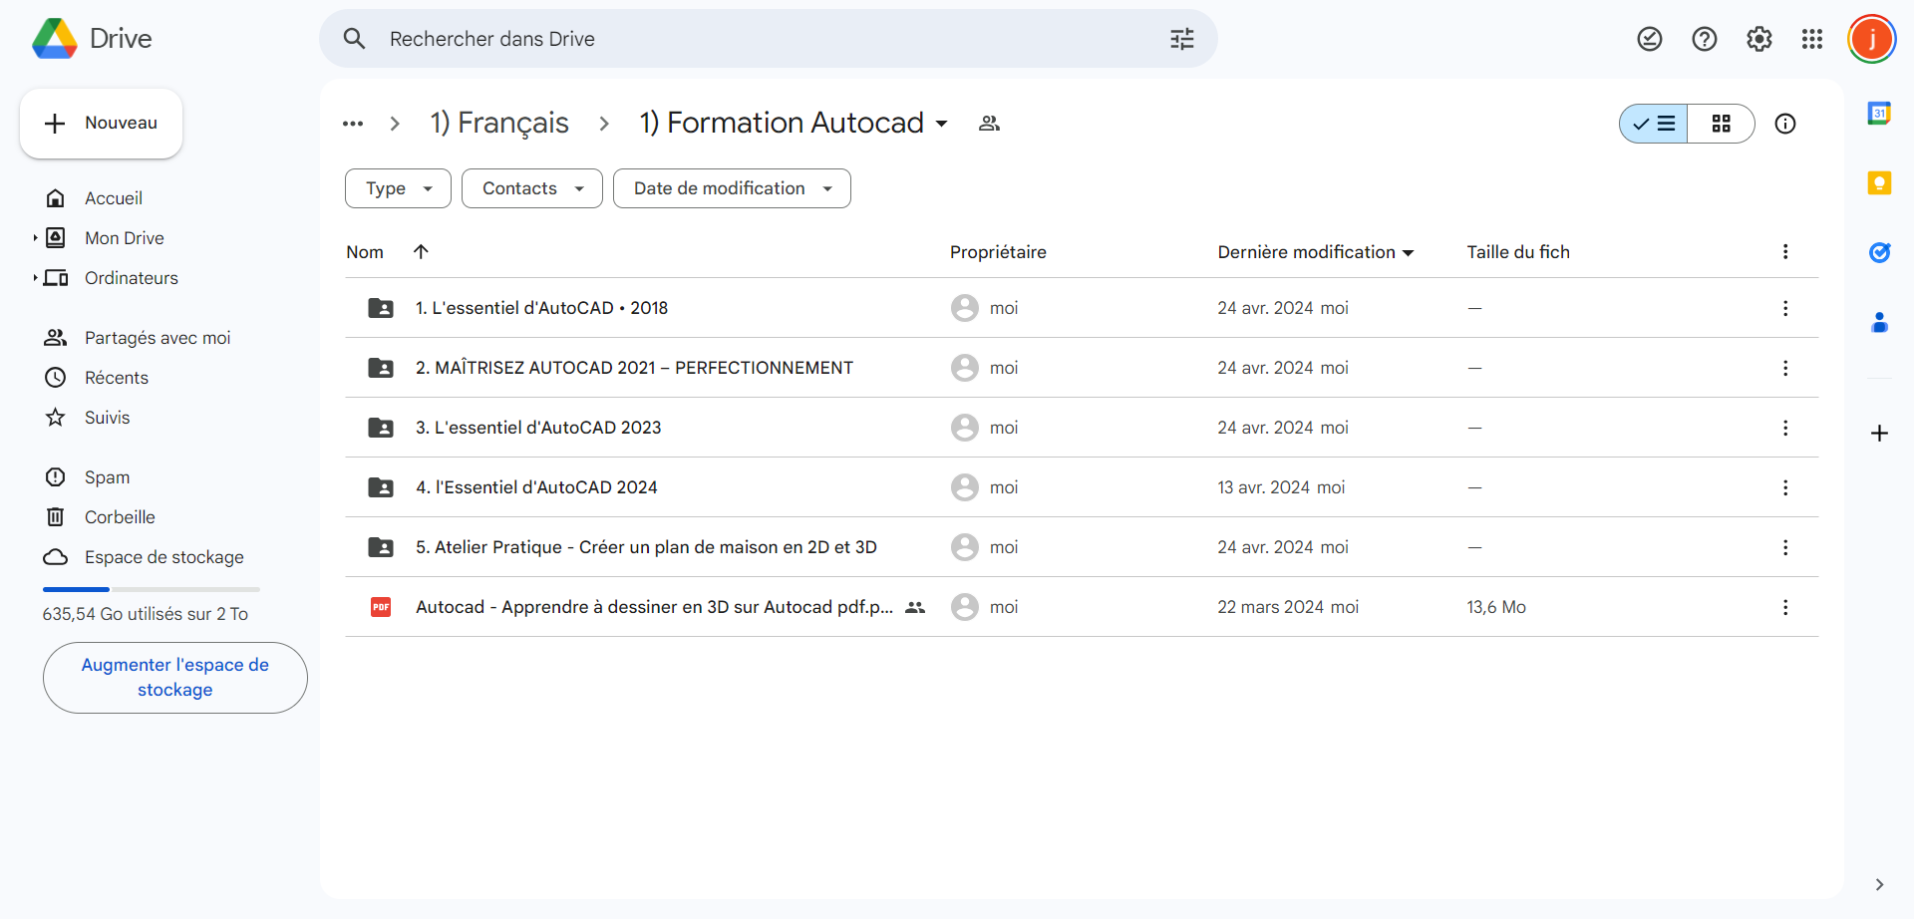Open the Type filter dropdown
1914x919 pixels.
(x=398, y=188)
